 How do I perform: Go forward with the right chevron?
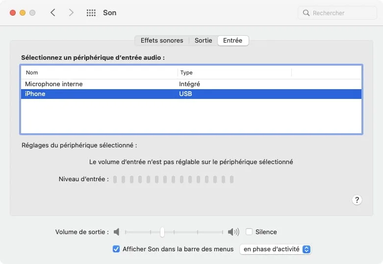coord(71,12)
